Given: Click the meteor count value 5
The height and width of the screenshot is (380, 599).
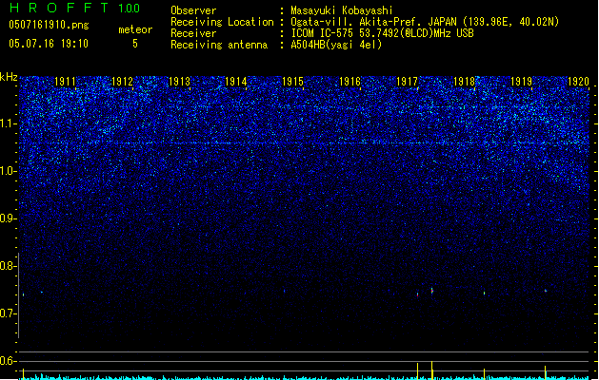Looking at the screenshot, I should [x=135, y=44].
